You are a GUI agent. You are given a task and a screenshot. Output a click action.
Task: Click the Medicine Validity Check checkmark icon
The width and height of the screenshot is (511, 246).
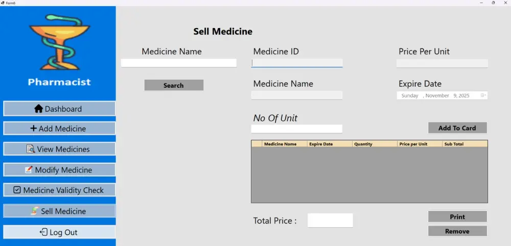pyautogui.click(x=17, y=190)
